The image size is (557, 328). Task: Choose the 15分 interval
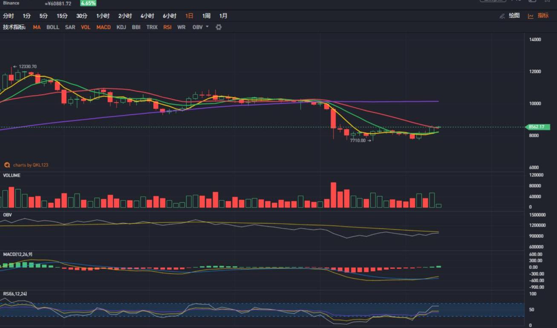point(62,16)
